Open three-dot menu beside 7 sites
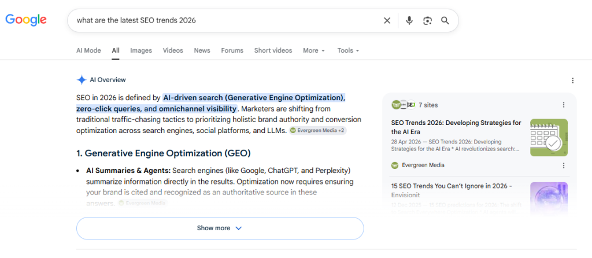Image resolution: width=592 pixels, height=258 pixels. coord(564,105)
